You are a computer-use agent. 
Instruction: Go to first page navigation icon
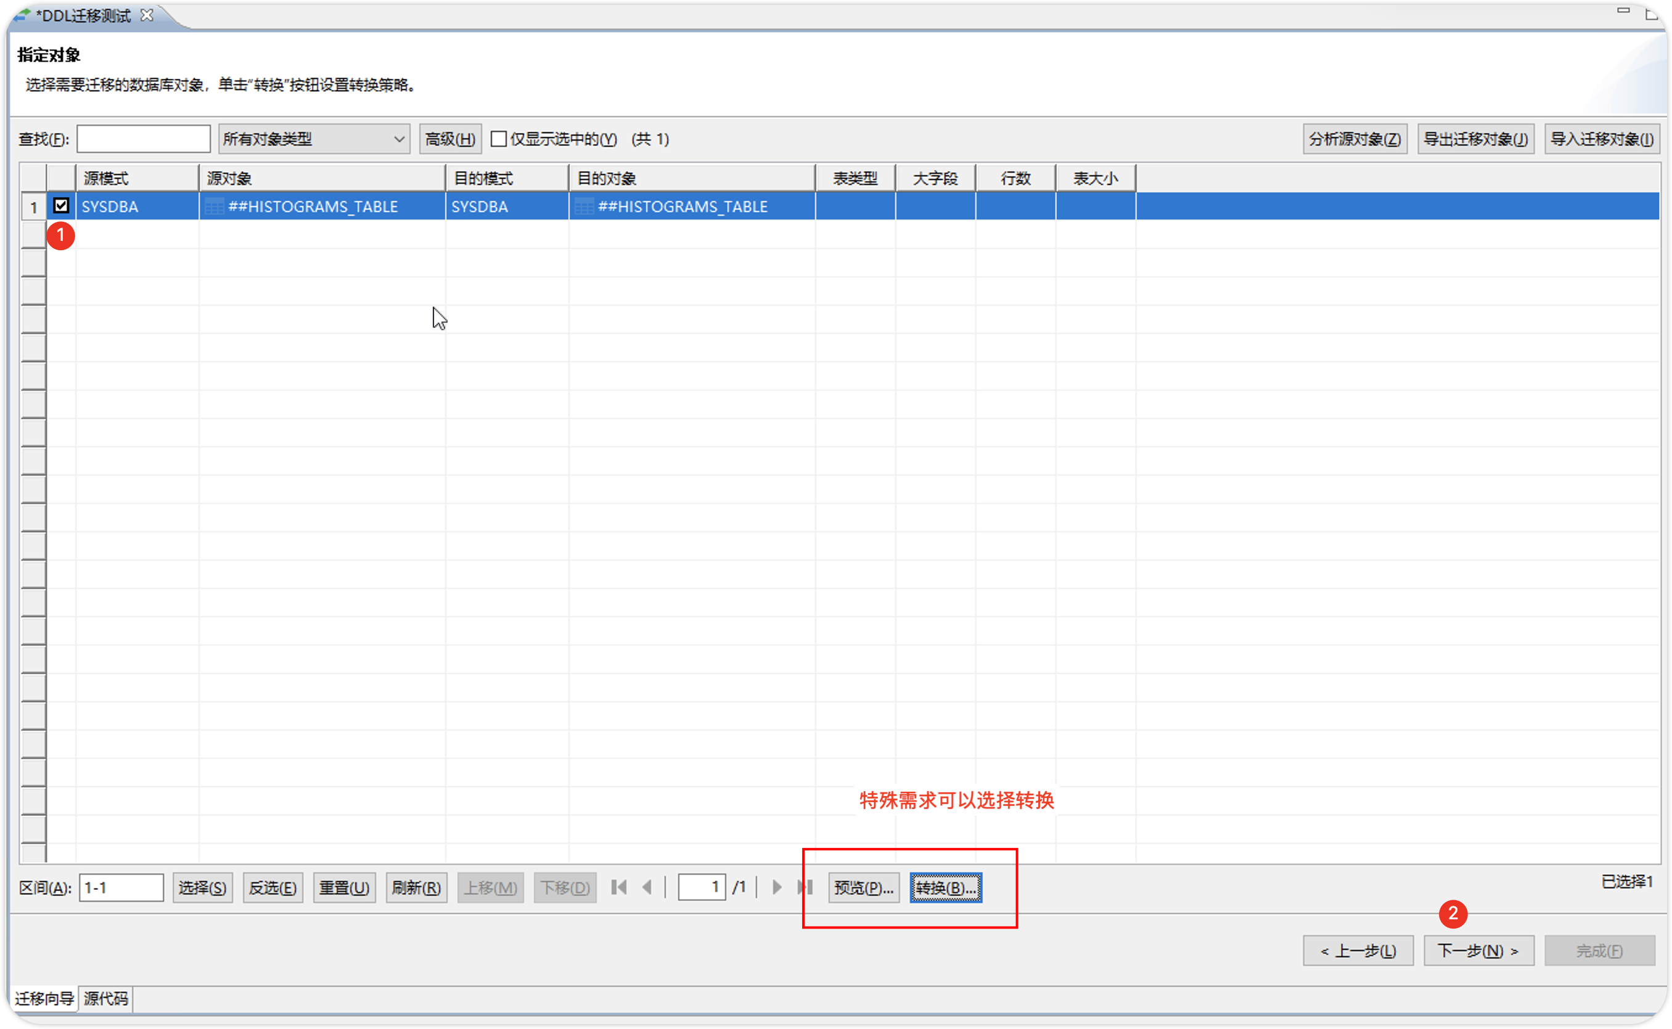click(x=618, y=887)
